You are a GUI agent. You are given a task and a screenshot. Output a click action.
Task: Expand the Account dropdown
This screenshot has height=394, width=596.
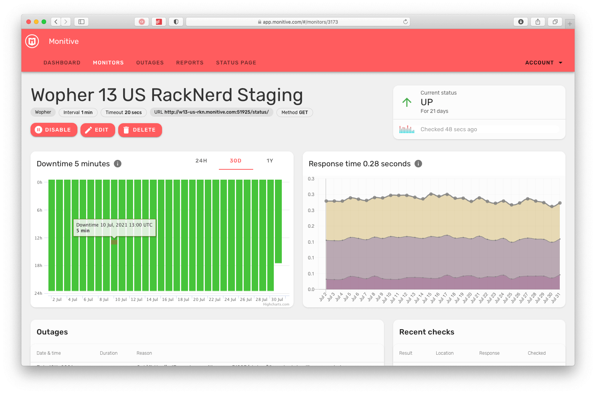[x=544, y=63]
